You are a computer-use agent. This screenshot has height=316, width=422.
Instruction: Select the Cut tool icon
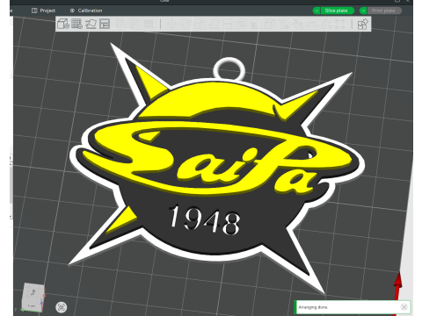tap(228, 24)
